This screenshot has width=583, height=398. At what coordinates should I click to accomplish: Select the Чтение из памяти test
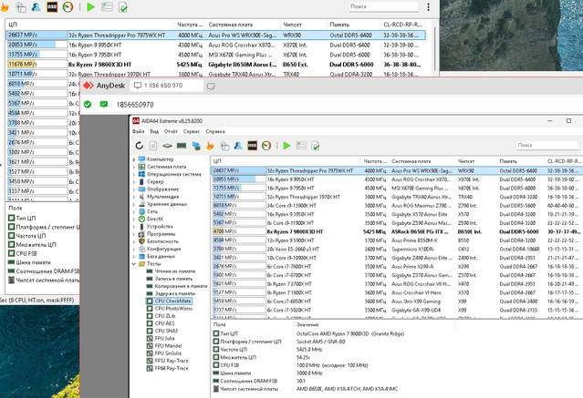[x=175, y=271]
